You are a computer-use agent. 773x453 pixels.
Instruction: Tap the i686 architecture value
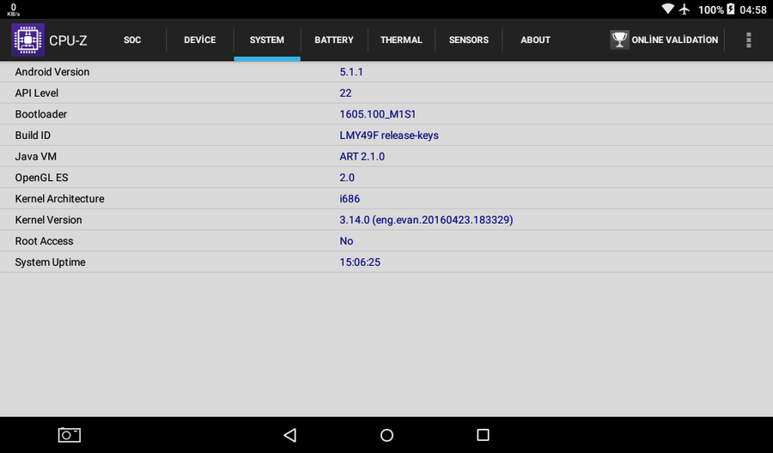click(350, 199)
